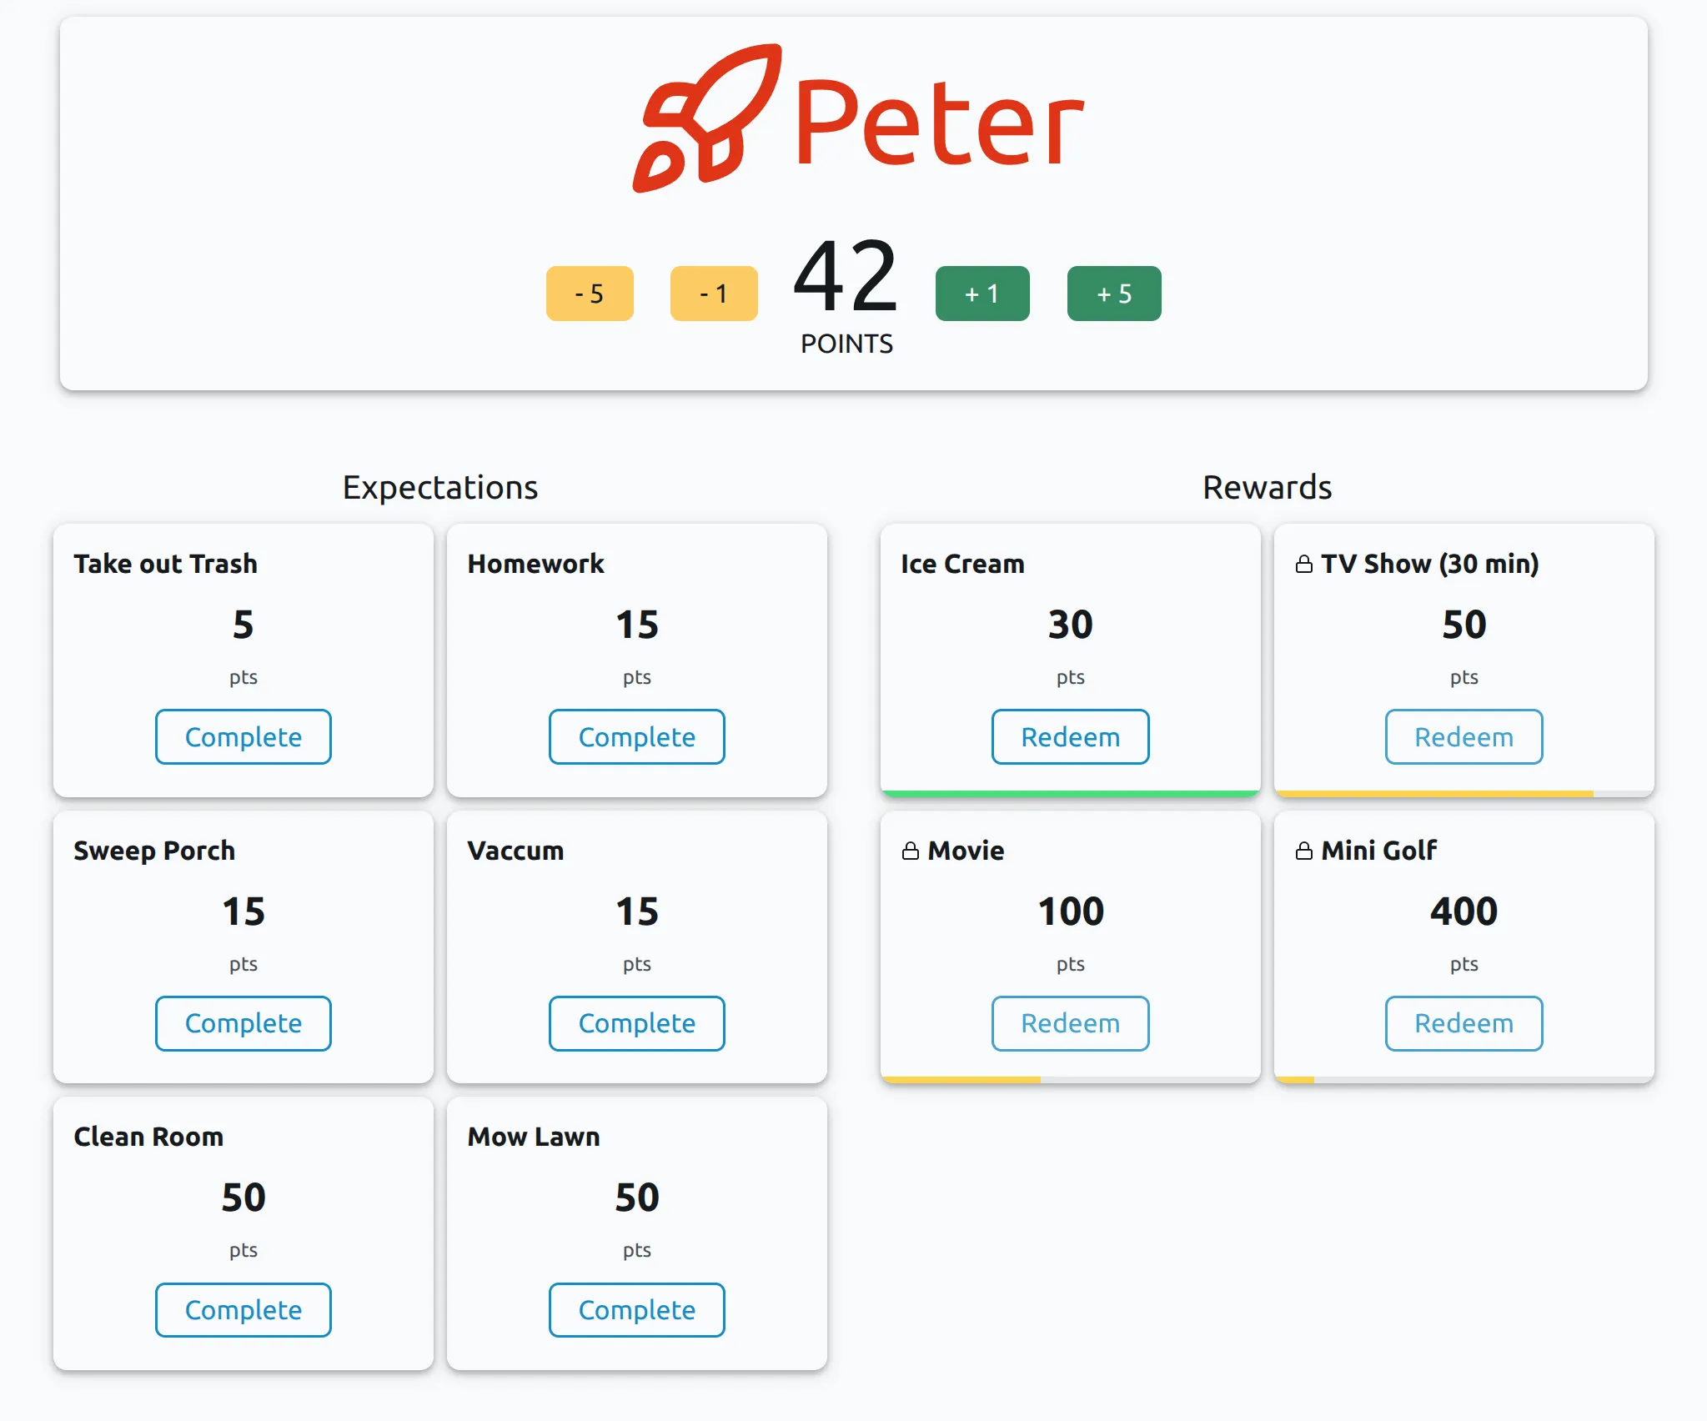Viewport: 1707px width, 1421px height.
Task: Redeem the Mini Golf reward
Action: [x=1464, y=1023]
